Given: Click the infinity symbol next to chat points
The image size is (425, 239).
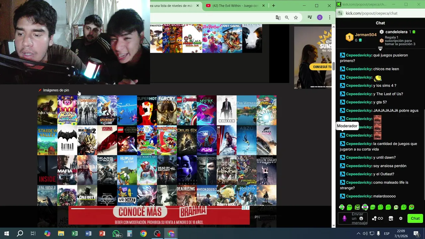Looking at the screenshot, I should pyautogui.click(x=381, y=218).
